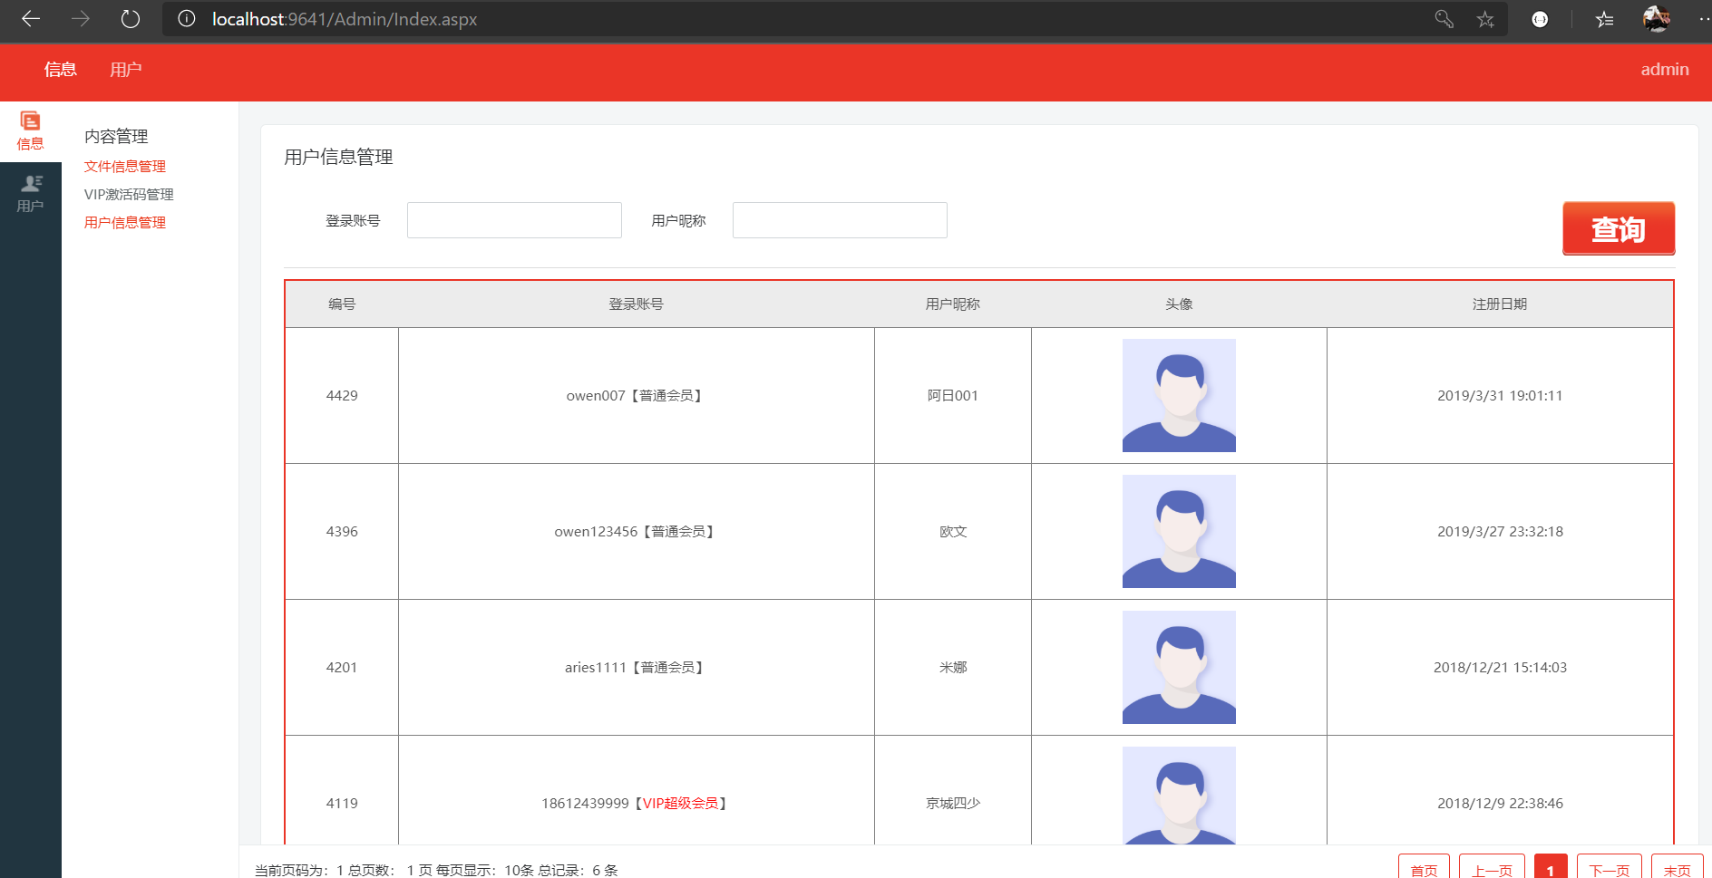Click the key password icon in address bar
1712x878 pixels.
click(x=1444, y=19)
